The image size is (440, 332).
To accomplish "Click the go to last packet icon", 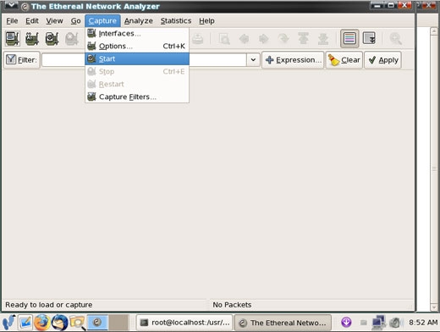I will pos(323,38).
